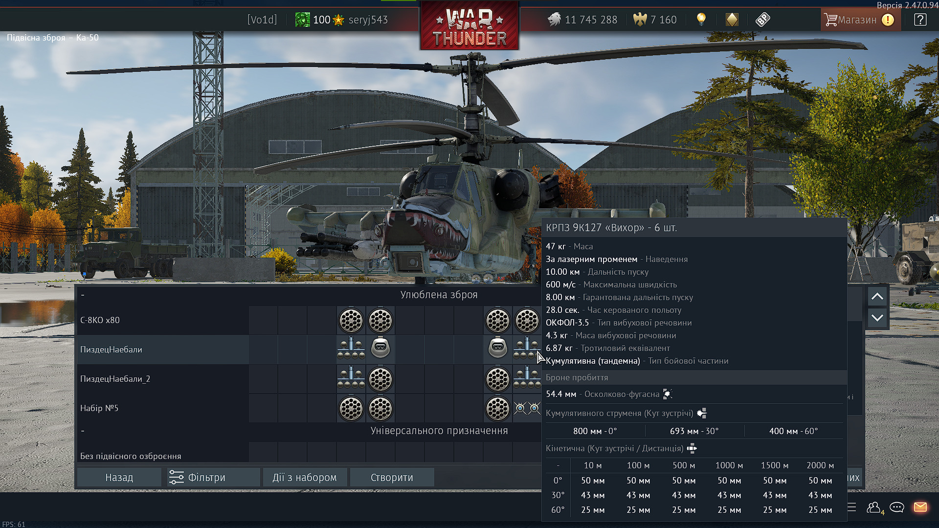
Task: Open the chat speech bubble icon
Action: 897,507
